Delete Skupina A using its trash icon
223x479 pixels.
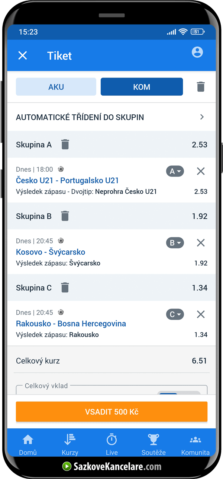click(x=65, y=144)
